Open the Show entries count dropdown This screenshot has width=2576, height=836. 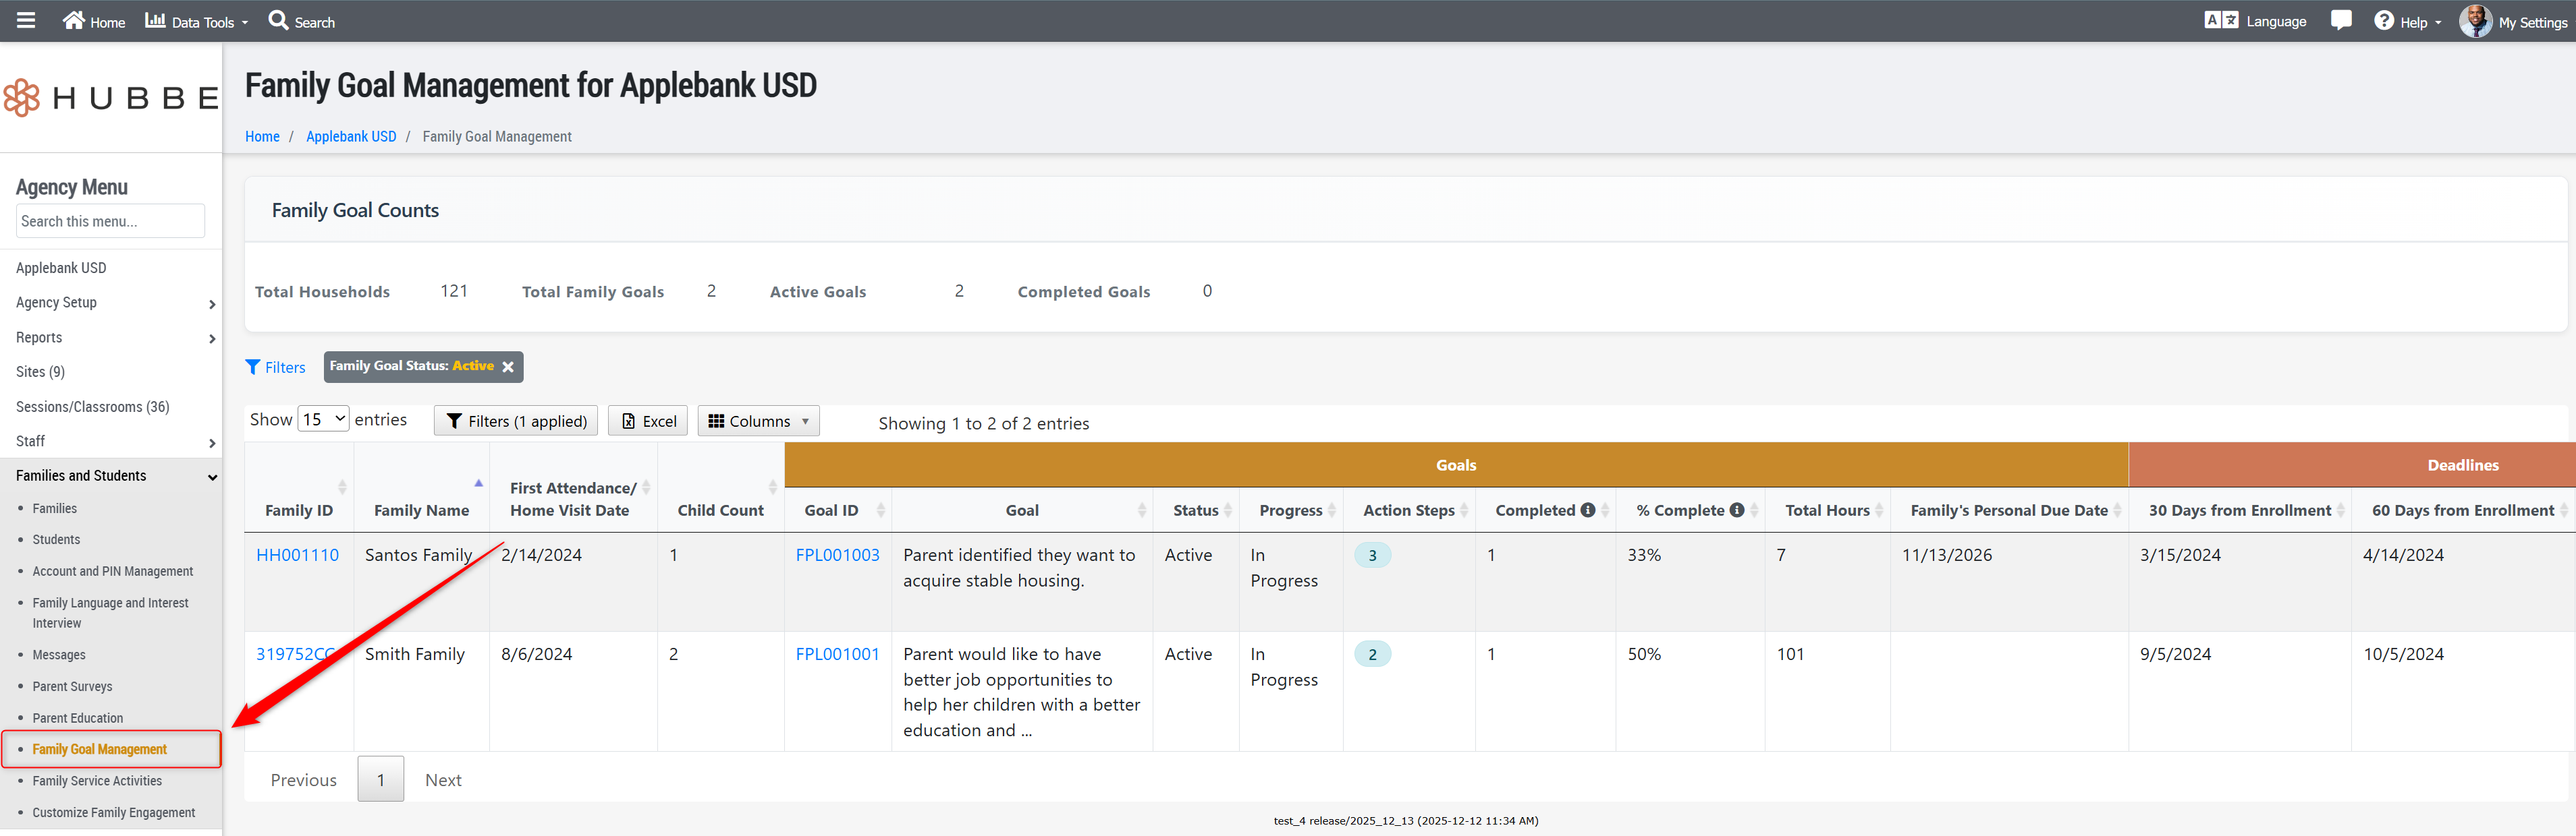(x=323, y=419)
